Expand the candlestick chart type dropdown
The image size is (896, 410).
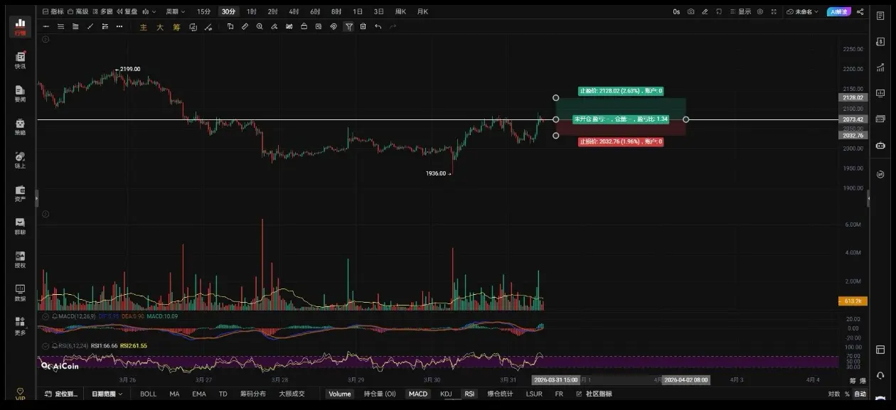[x=149, y=11]
